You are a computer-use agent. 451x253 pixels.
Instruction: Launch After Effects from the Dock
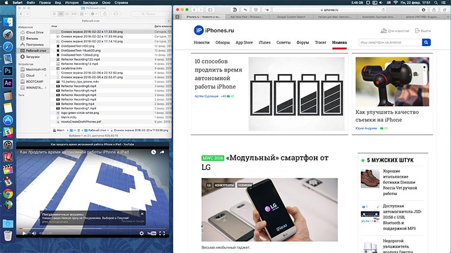8,83
